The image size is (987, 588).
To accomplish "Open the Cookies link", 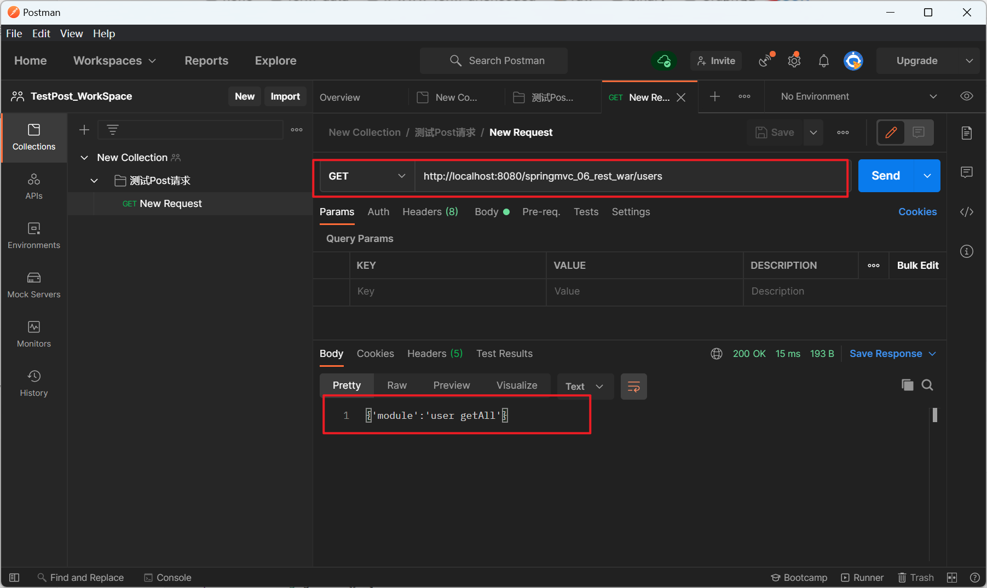I will point(917,212).
